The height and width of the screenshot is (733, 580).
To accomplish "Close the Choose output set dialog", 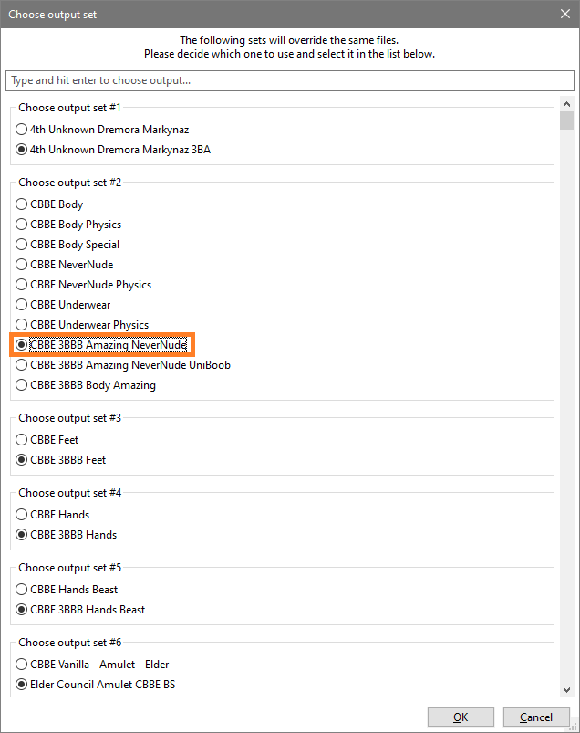I will tap(565, 14).
